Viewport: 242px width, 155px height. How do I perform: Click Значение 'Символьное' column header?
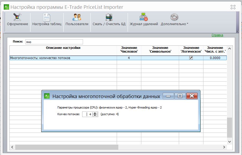coord(160,51)
